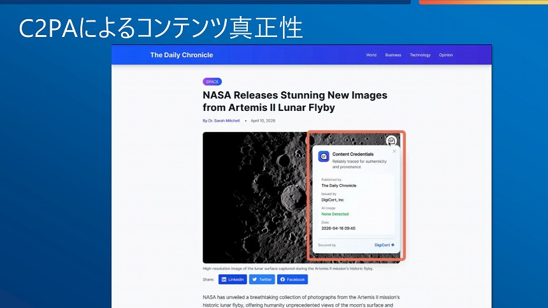
Task: Click the Content Credentials 'cr' pin icon on image
Action: coord(391,140)
